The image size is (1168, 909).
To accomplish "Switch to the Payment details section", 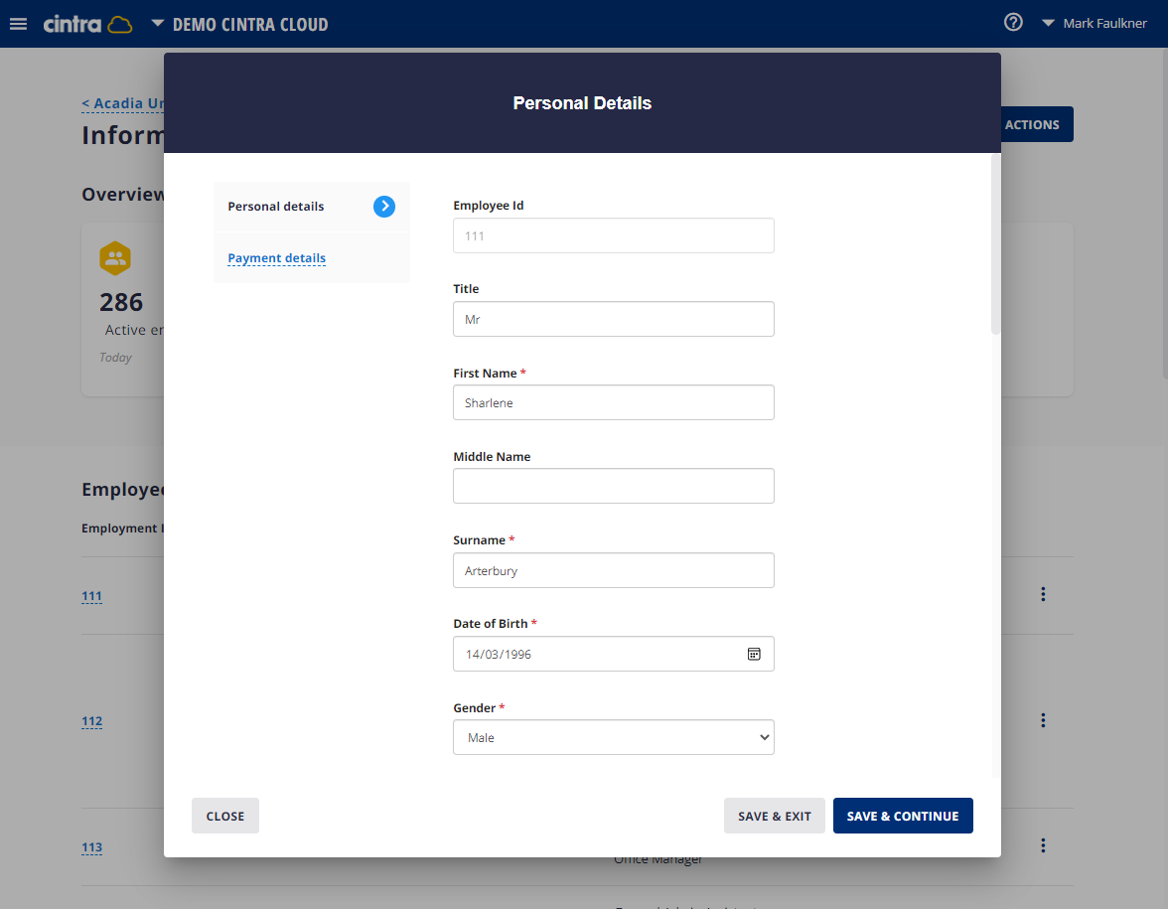I will 276,258.
